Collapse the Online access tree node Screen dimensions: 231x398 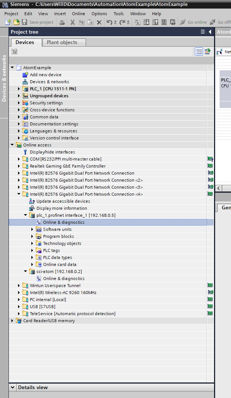point(13,145)
